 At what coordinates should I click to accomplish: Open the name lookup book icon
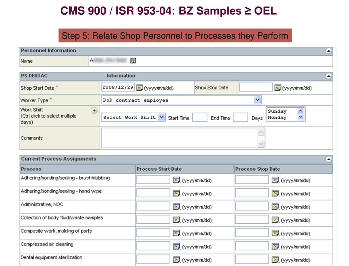click(133, 60)
